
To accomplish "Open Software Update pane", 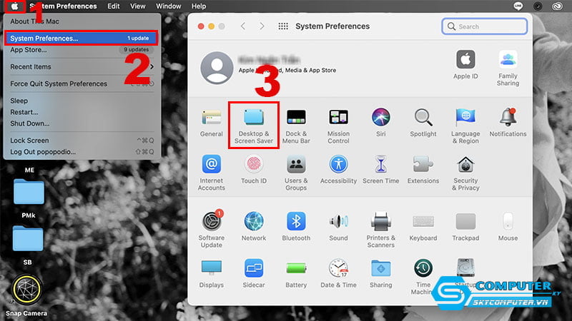I will click(211, 230).
